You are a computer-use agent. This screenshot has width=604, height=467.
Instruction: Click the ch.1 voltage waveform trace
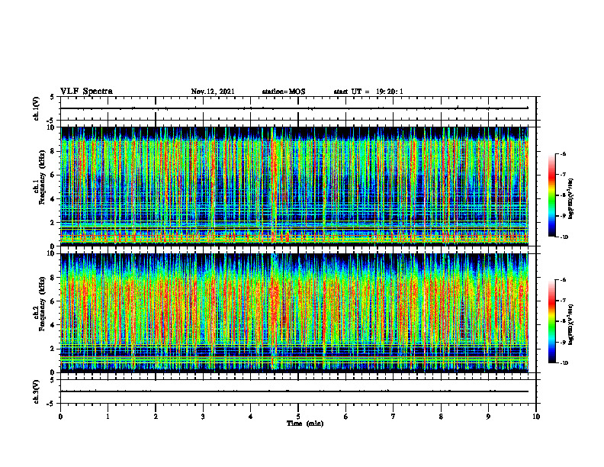click(294, 108)
